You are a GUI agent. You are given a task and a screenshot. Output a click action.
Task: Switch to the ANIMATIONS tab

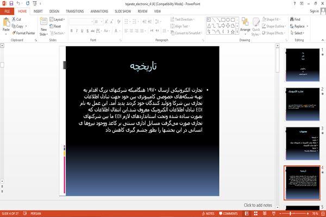[99, 11]
